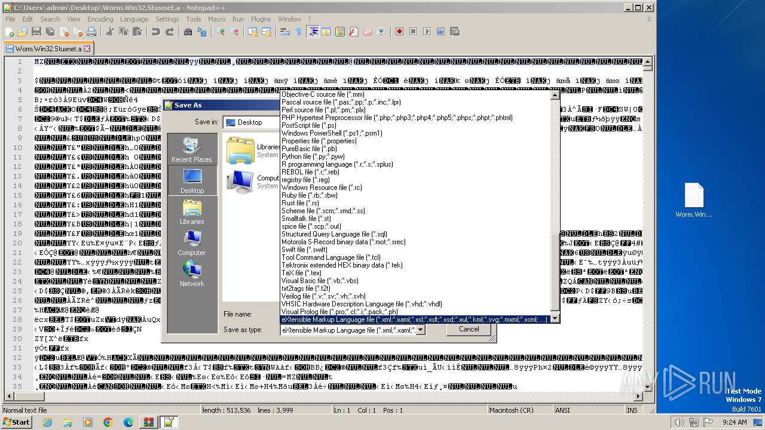765x430 pixels.
Task: Toggle the Indent Guide toolbar icon
Action: (313, 32)
